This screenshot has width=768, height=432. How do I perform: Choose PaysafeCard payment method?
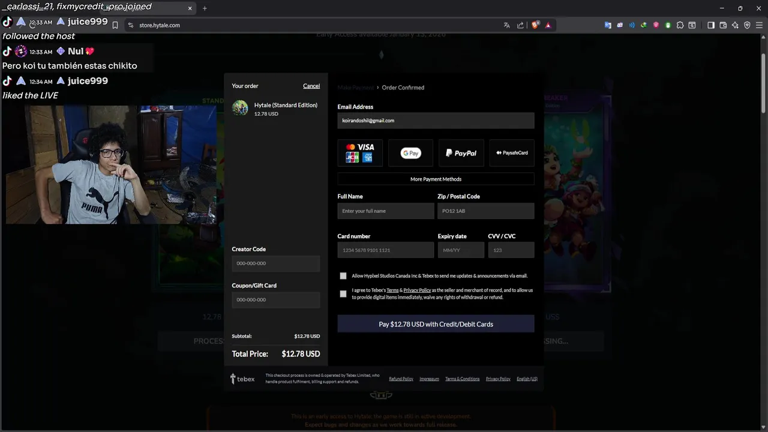click(x=512, y=153)
